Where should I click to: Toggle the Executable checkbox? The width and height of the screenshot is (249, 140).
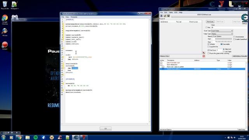(x=221, y=44)
